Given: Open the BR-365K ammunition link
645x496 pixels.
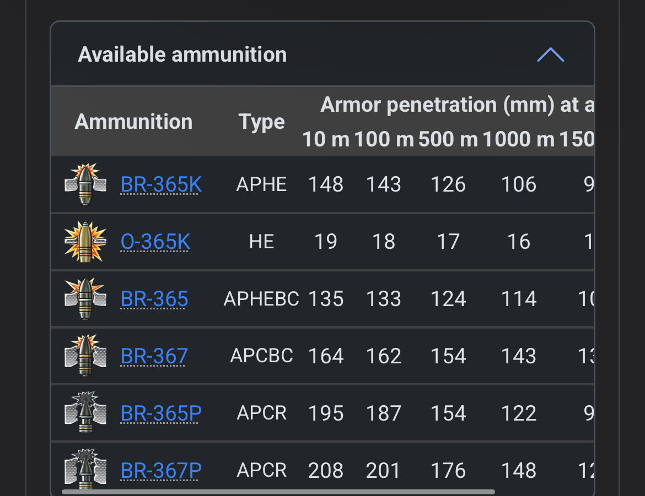Looking at the screenshot, I should [x=161, y=185].
